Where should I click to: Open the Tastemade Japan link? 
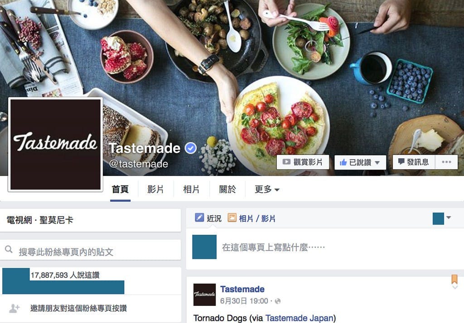coord(300,318)
